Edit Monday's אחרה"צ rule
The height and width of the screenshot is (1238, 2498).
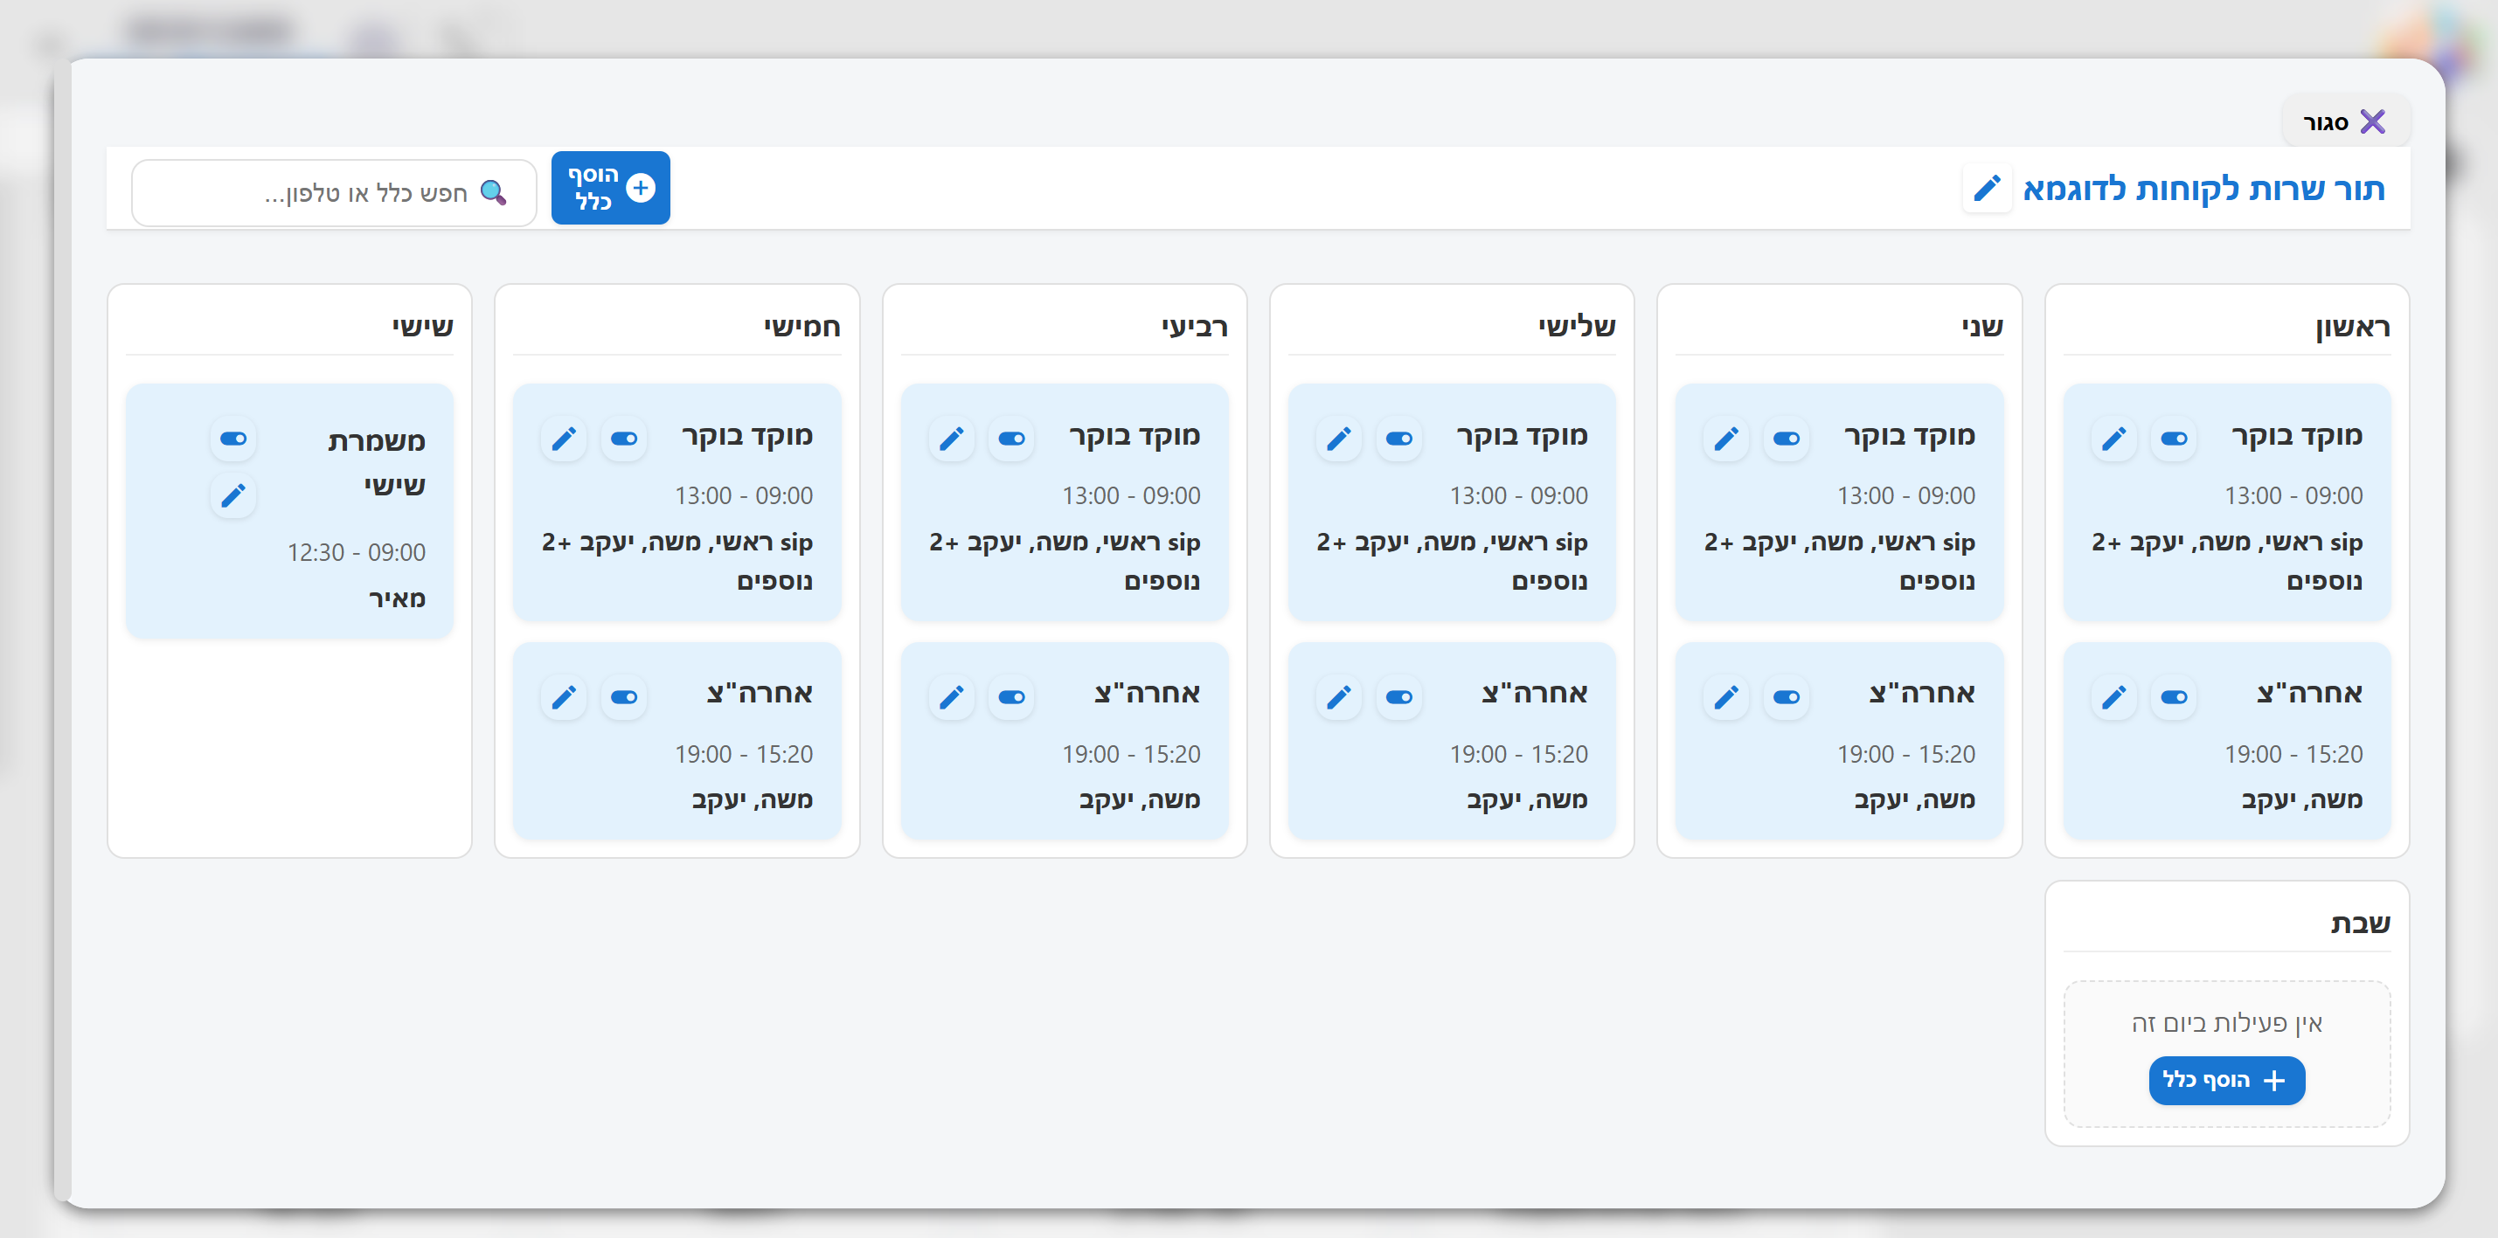pos(1726,697)
